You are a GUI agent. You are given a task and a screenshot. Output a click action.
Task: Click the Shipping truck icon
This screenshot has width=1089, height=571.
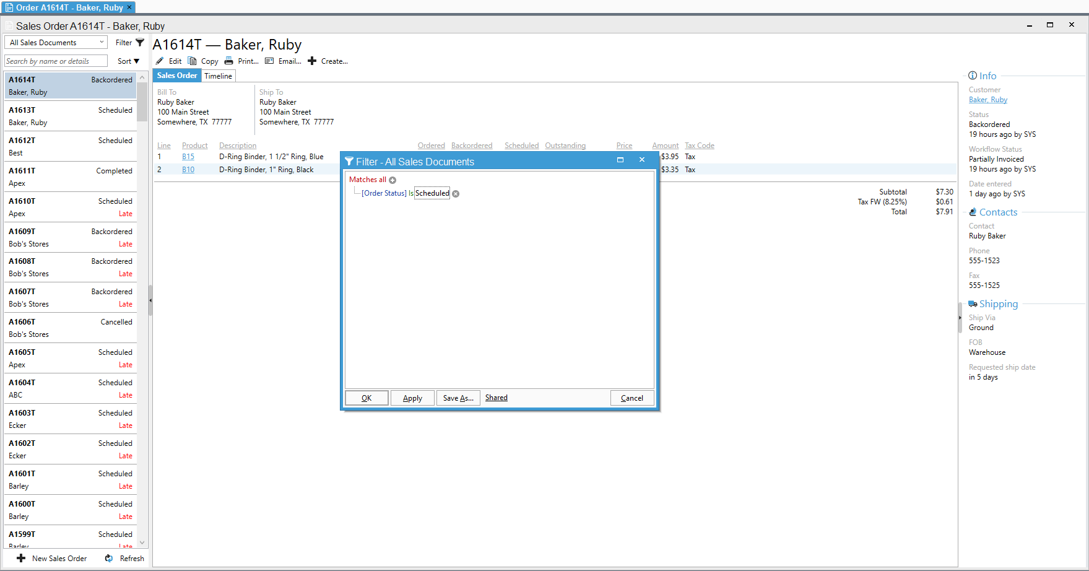pyautogui.click(x=973, y=303)
